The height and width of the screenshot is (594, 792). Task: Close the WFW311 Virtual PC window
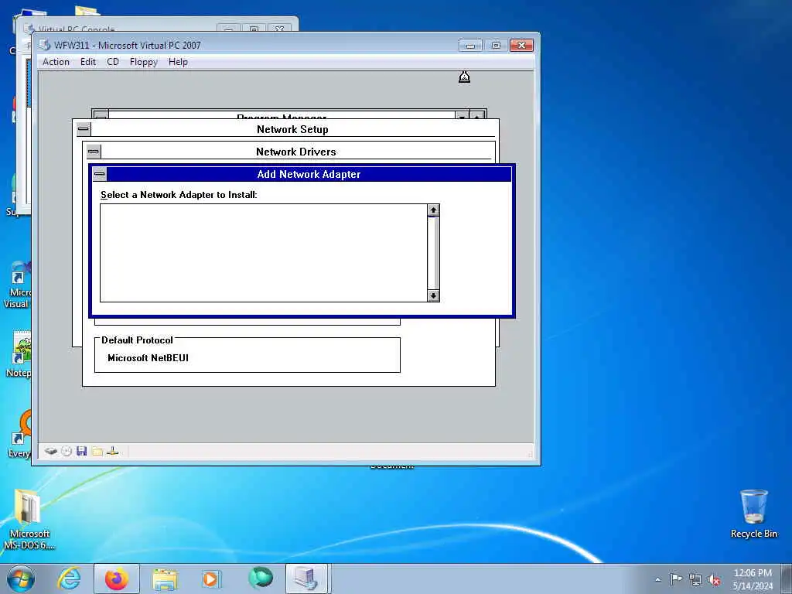[x=521, y=46]
